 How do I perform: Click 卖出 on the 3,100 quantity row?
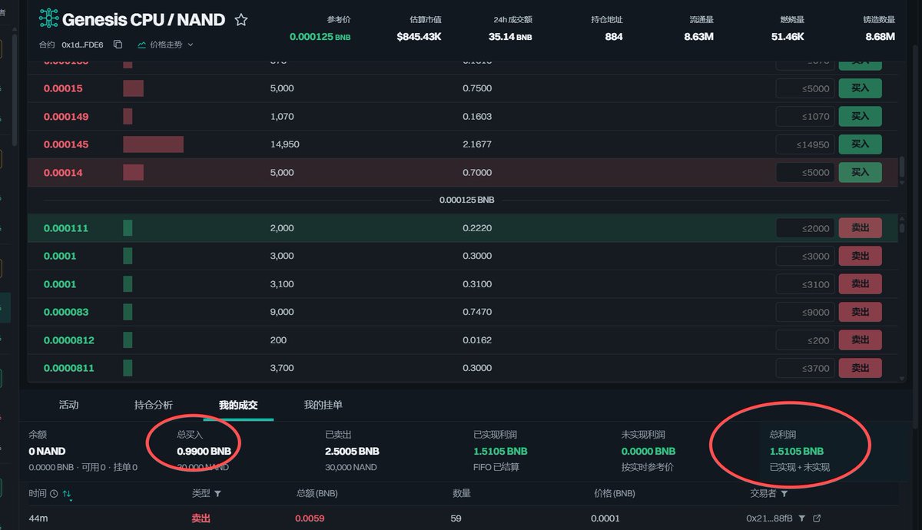tap(860, 284)
